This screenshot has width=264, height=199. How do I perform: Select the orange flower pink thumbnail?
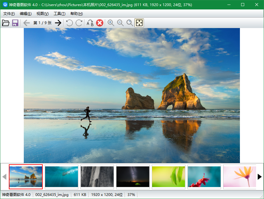tap(240, 177)
